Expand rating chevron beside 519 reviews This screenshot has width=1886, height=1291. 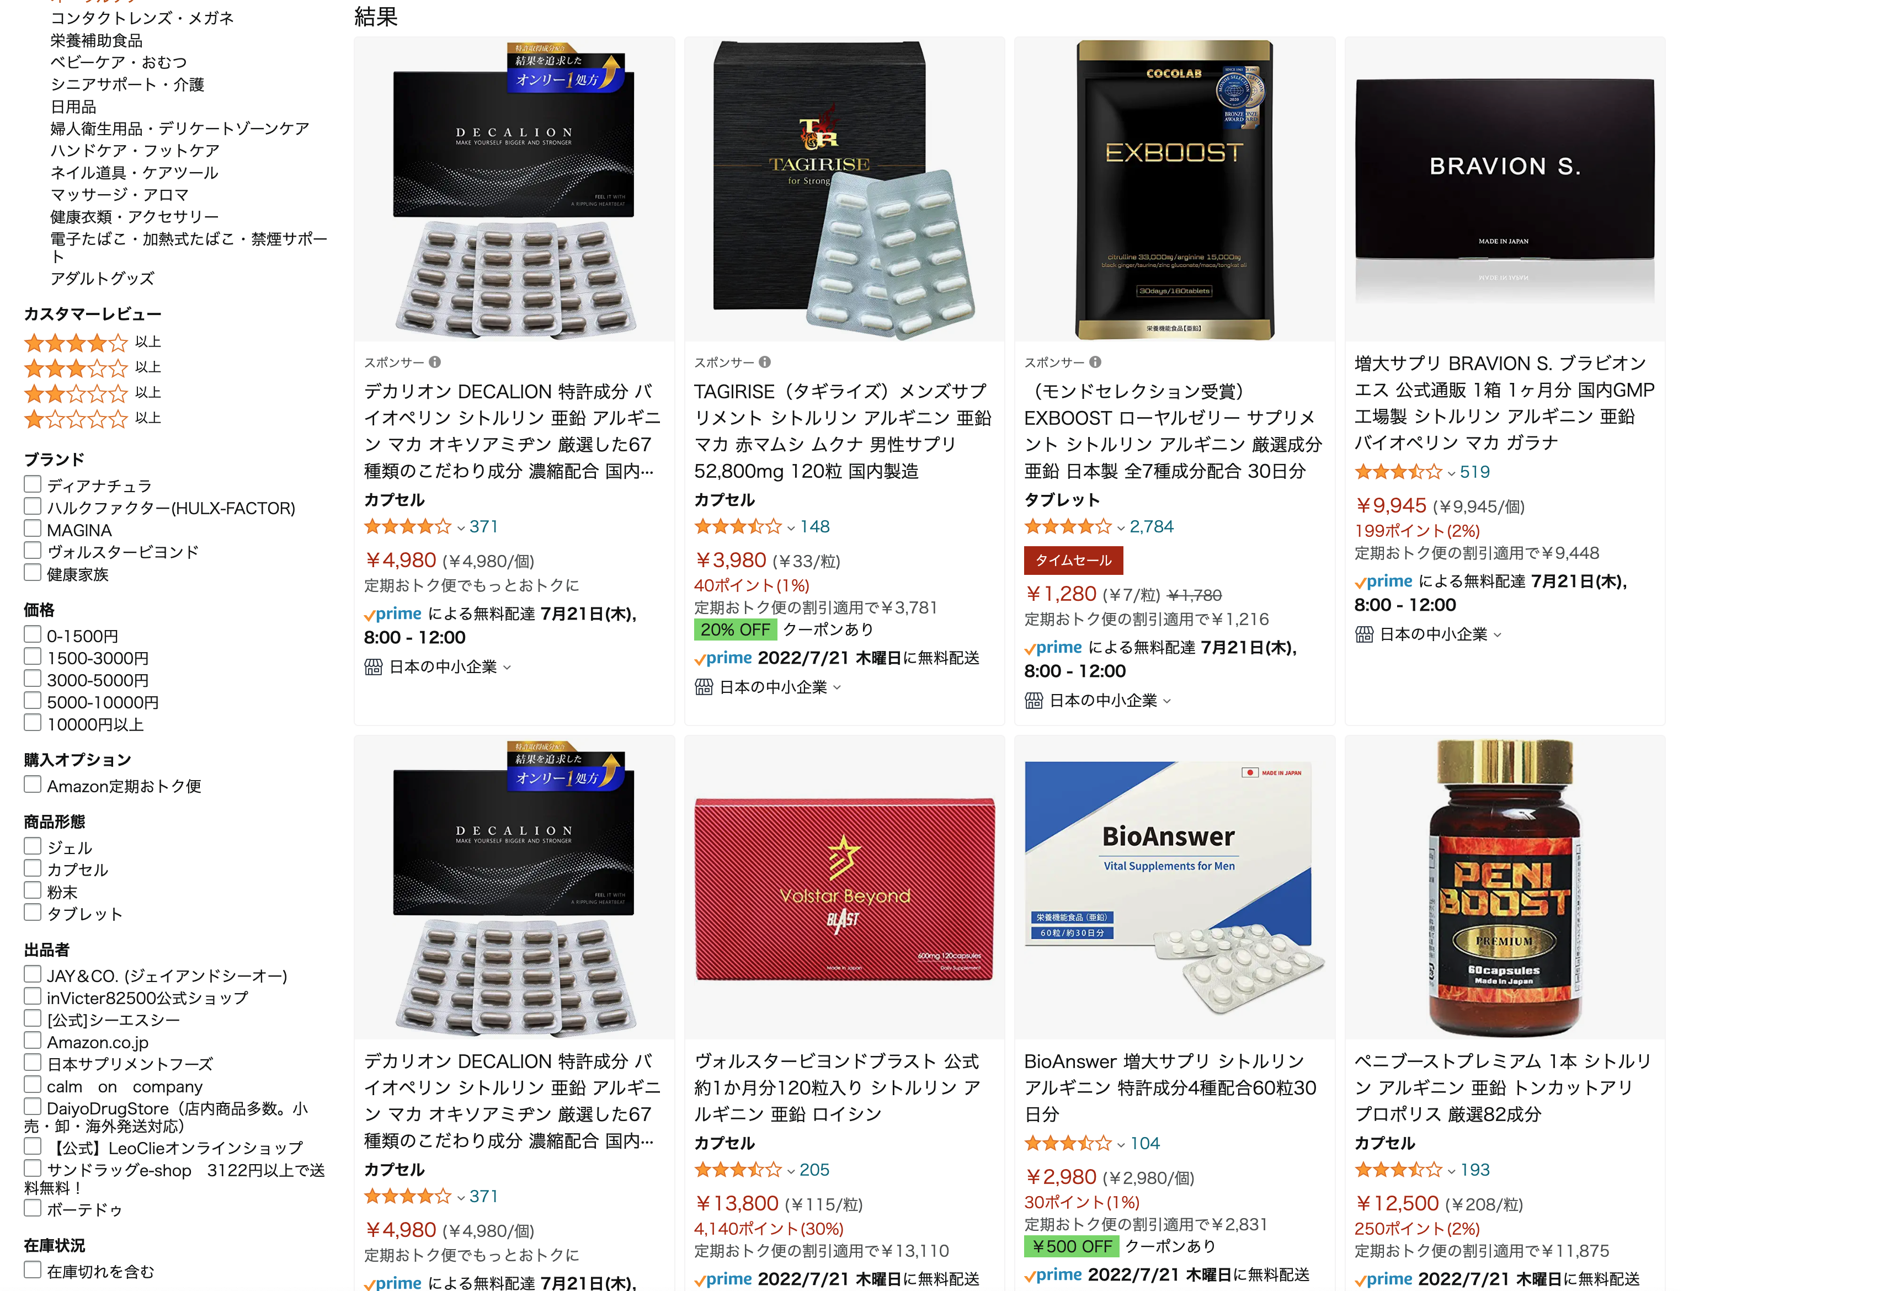coord(1451,473)
